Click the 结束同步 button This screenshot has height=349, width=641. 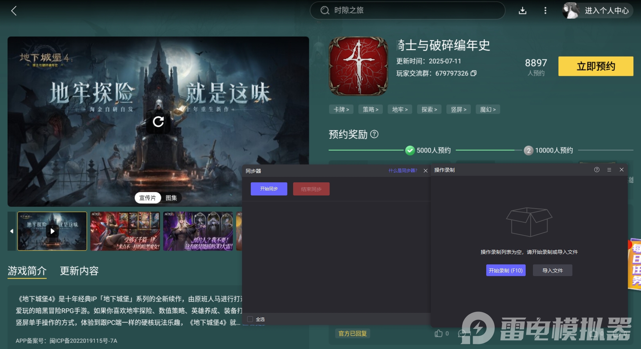311,189
